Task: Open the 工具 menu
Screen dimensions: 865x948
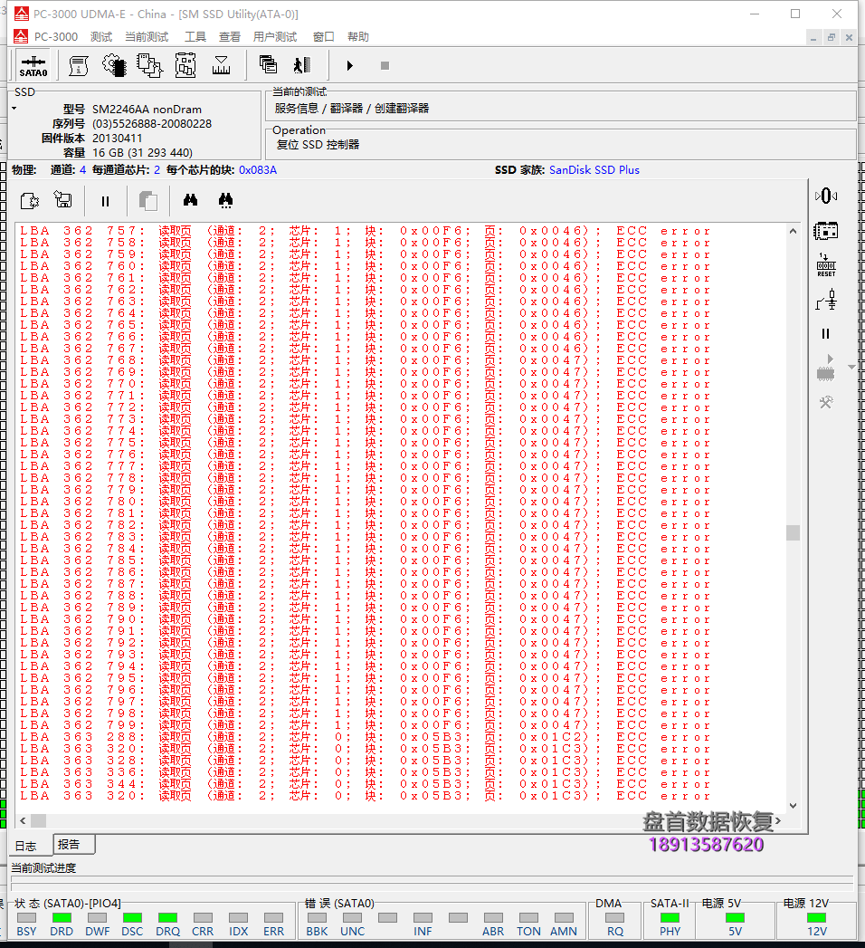Action: point(195,37)
